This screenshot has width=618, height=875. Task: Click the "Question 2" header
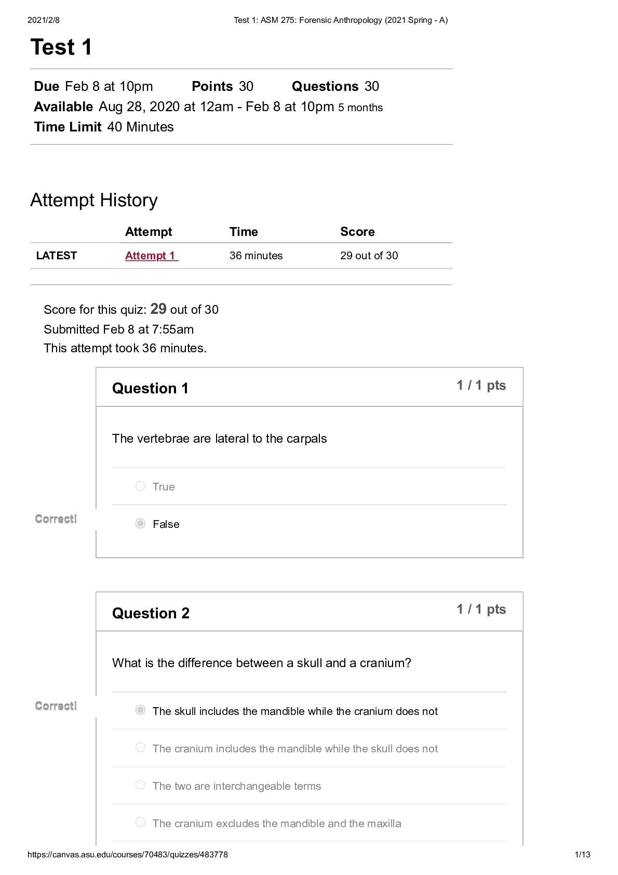(151, 613)
